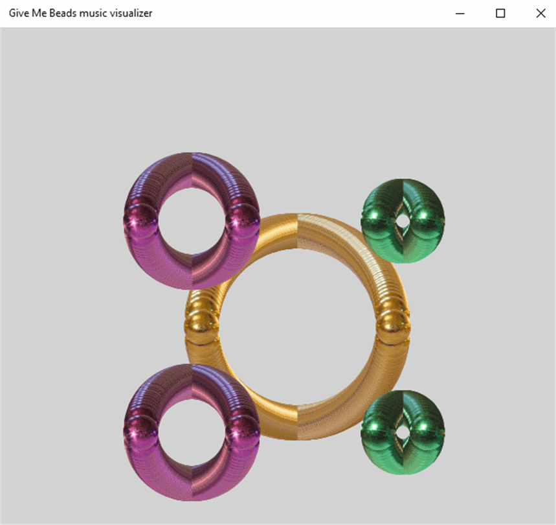Screen dimensions: 556x525
Task: Click the hole in lower green bead
Action: click(x=402, y=432)
